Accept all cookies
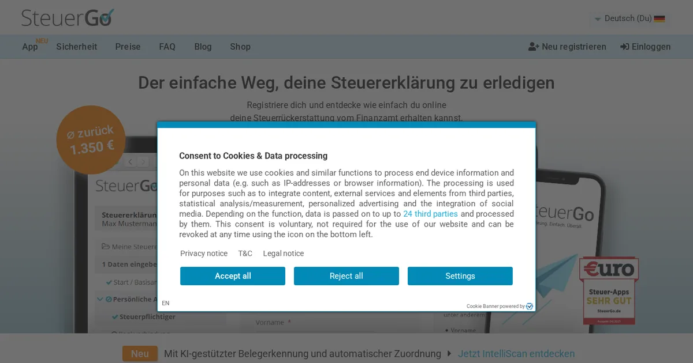This screenshot has height=363, width=693. tap(233, 276)
